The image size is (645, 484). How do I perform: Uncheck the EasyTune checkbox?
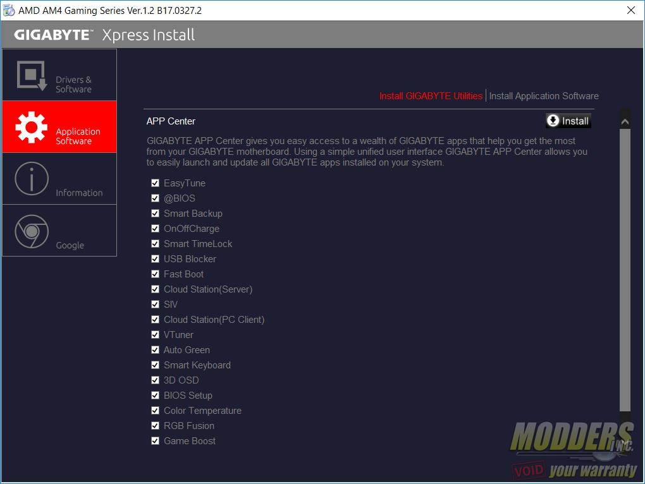pos(155,183)
